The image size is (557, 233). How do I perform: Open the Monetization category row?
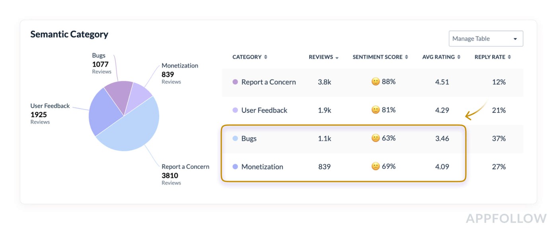click(x=262, y=167)
